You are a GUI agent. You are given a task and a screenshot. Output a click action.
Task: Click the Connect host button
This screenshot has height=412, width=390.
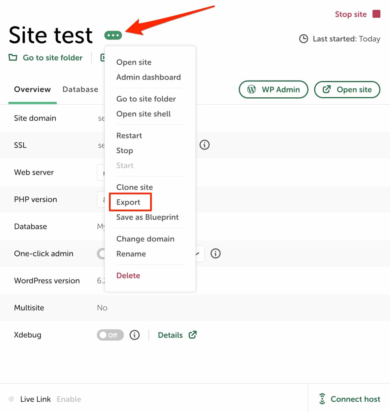pos(350,399)
